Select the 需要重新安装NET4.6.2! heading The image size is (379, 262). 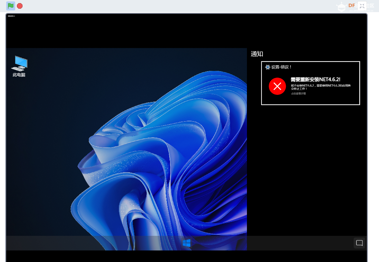[x=315, y=80]
